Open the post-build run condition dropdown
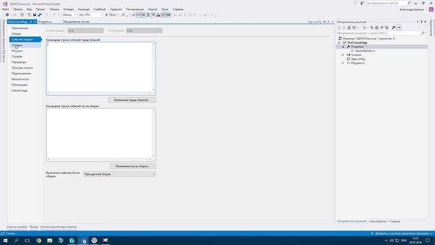Image resolution: width=435 pixels, height=245 pixels. point(120,174)
